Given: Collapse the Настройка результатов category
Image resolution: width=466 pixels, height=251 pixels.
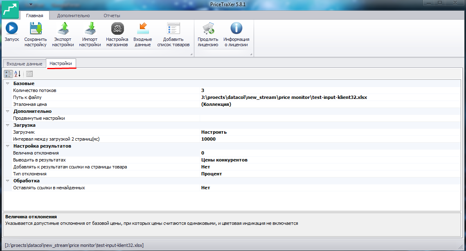Looking at the screenshot, I should (8, 146).
